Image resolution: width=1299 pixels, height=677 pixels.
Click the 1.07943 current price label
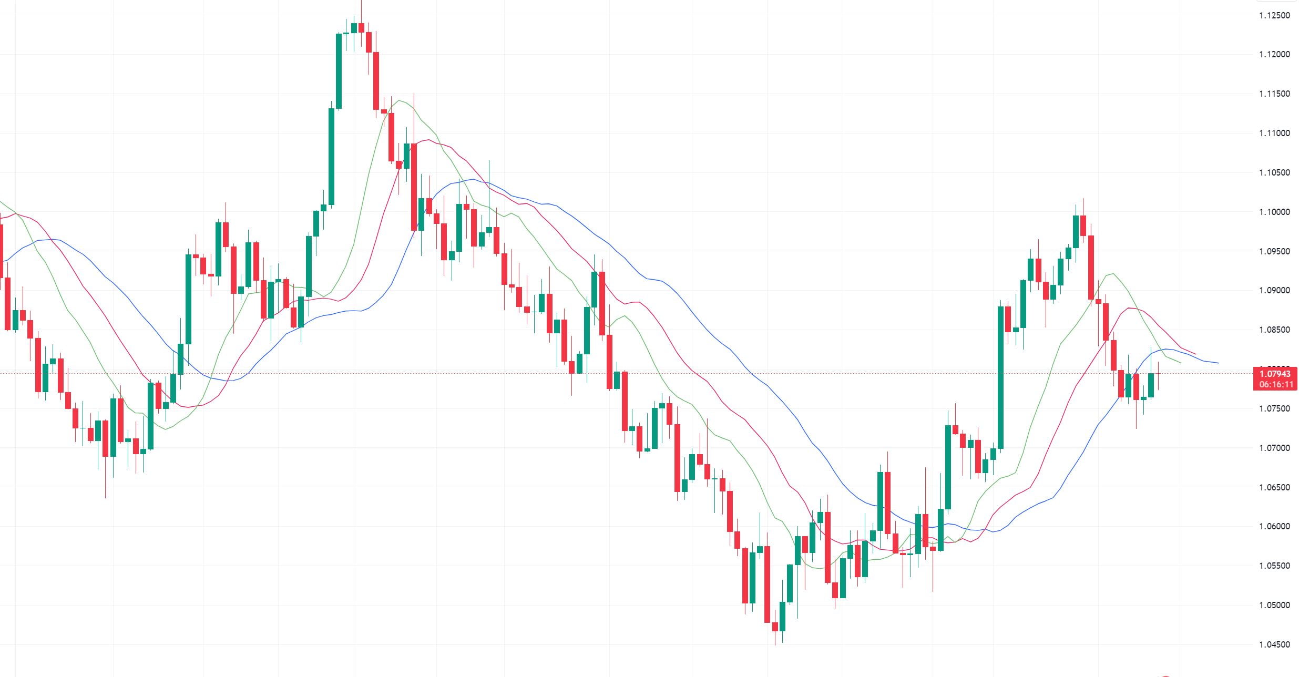(x=1275, y=374)
